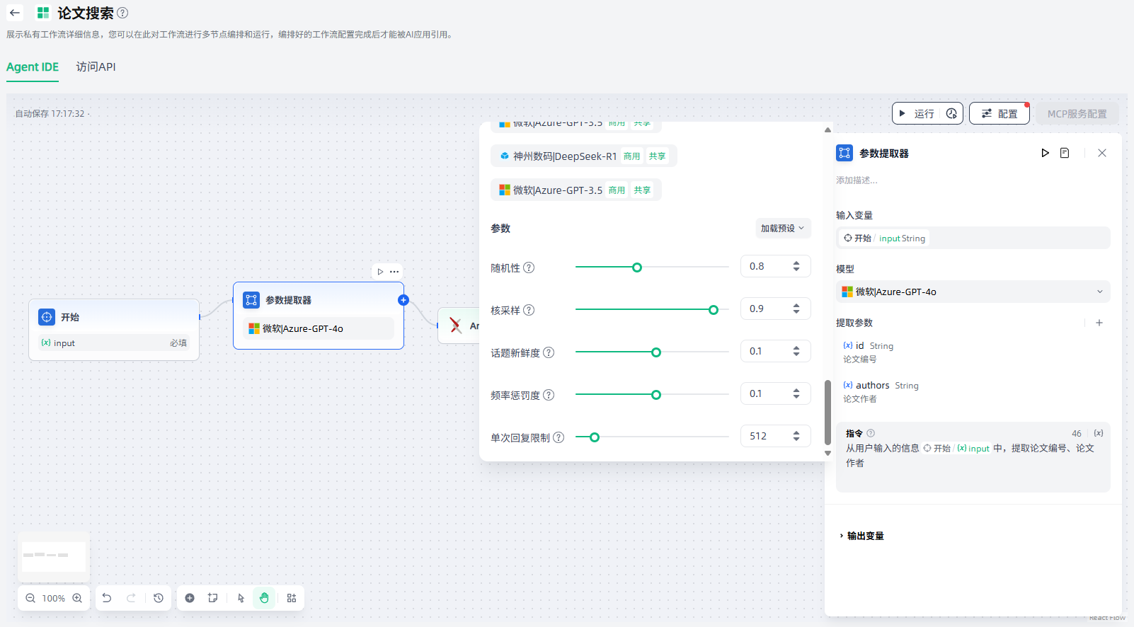
Task: Open the 加载预设 dropdown
Action: [x=782, y=228]
